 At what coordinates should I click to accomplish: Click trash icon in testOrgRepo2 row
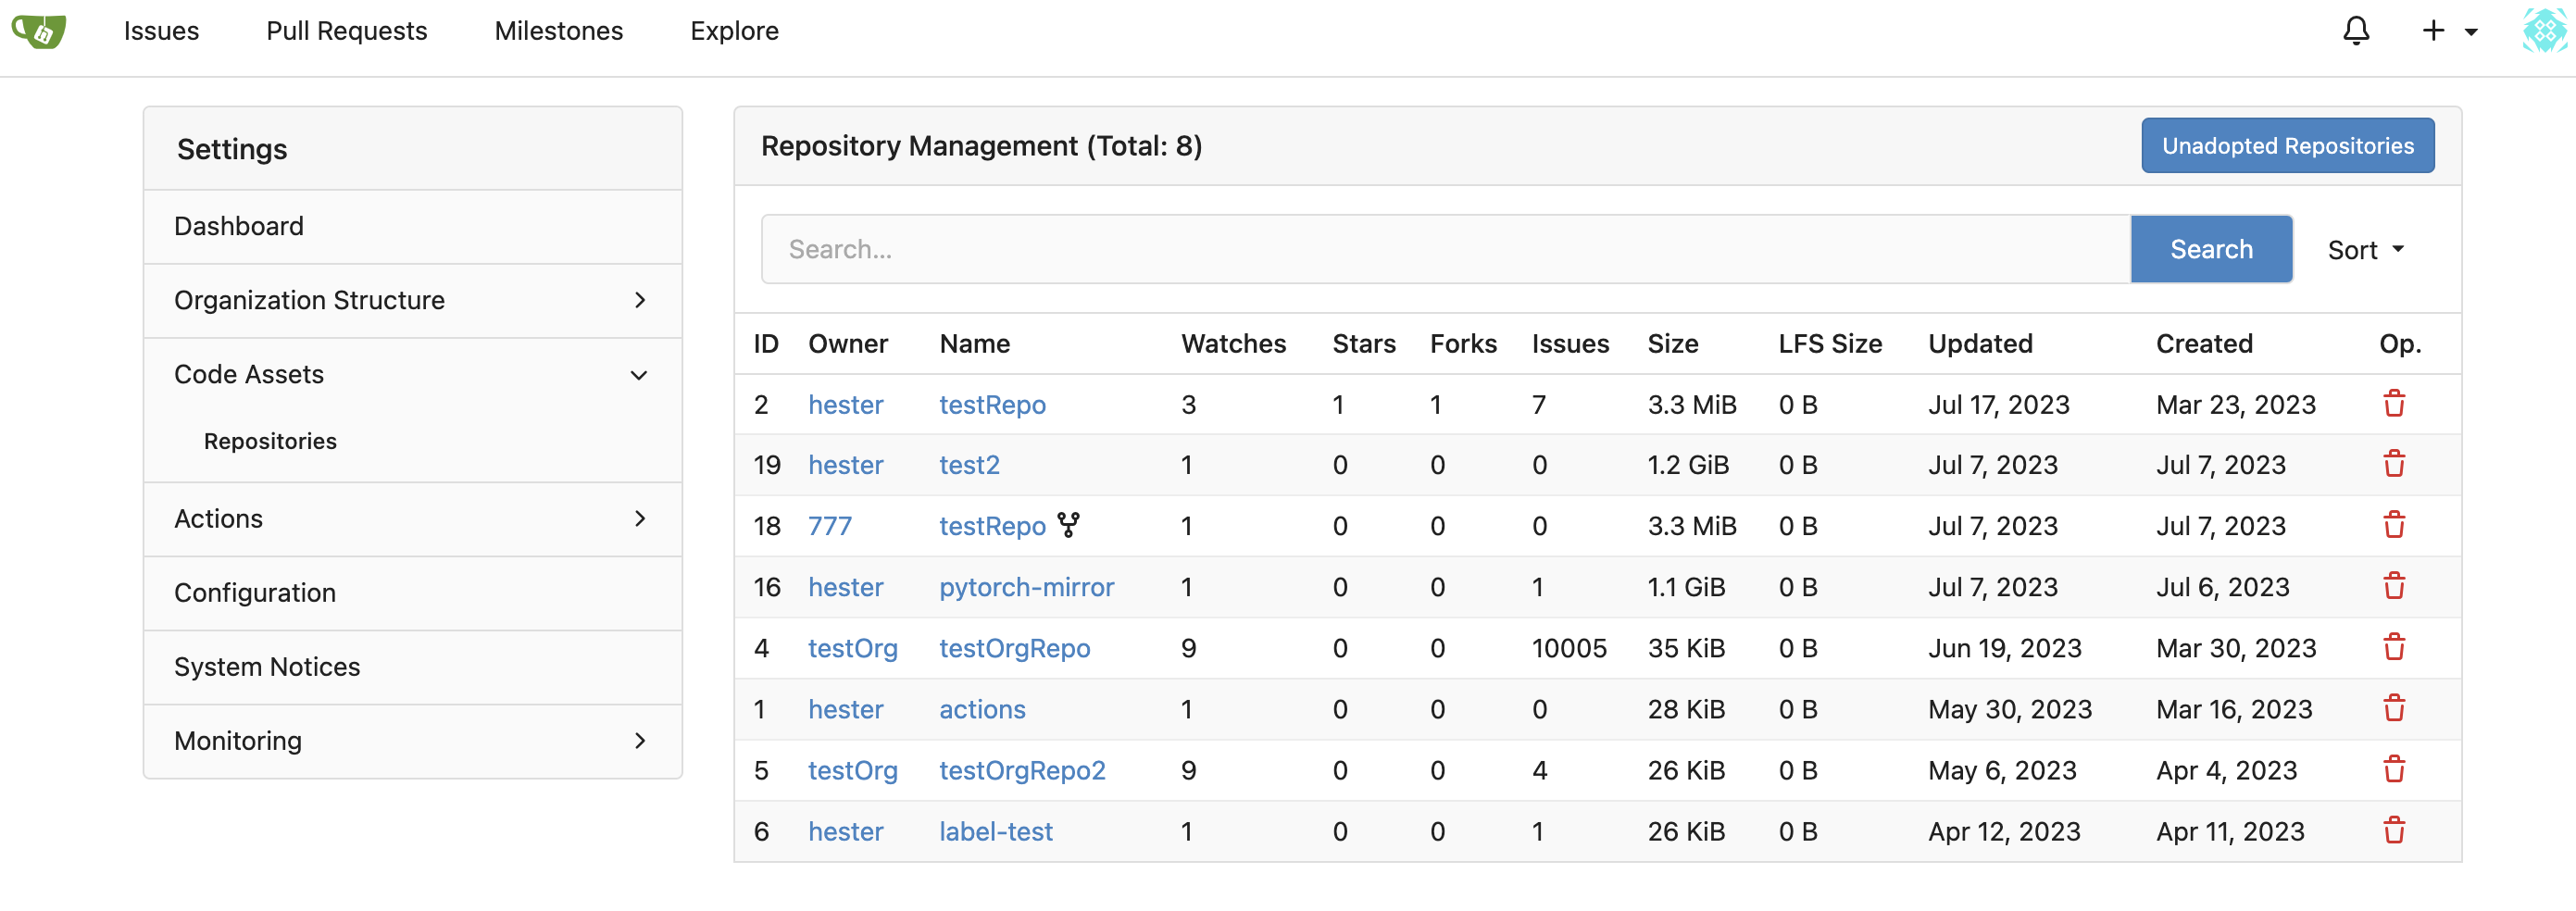coord(2394,770)
